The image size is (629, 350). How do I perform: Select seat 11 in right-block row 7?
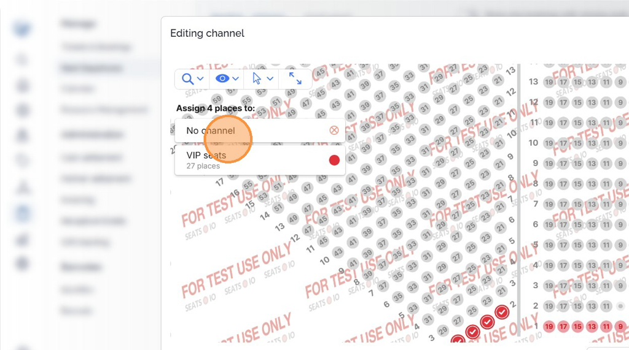tap(606, 204)
